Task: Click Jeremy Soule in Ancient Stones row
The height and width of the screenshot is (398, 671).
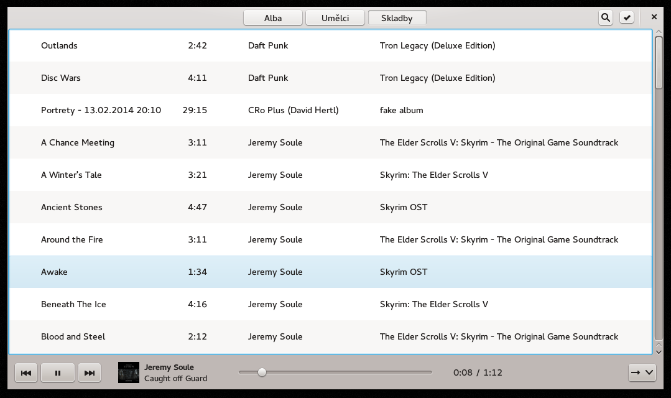Action: tap(275, 208)
